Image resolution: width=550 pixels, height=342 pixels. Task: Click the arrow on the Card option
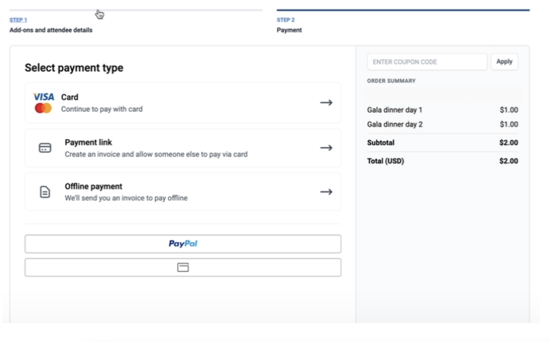(326, 103)
